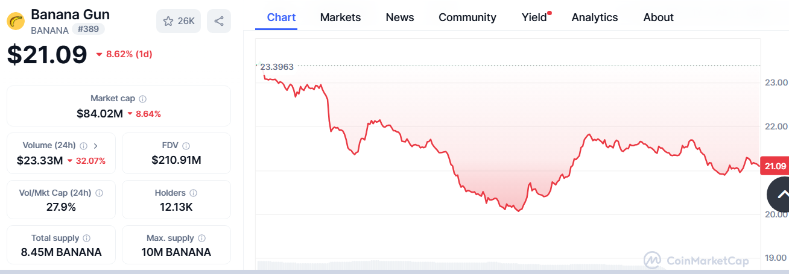Click the BANANA ticker symbol
789x274 pixels.
point(50,30)
